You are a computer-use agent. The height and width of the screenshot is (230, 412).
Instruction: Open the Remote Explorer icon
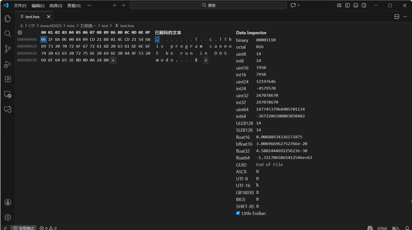pos(8,94)
